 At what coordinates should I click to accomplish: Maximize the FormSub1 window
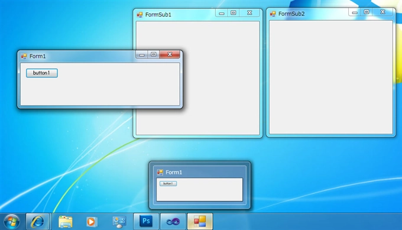234,13
